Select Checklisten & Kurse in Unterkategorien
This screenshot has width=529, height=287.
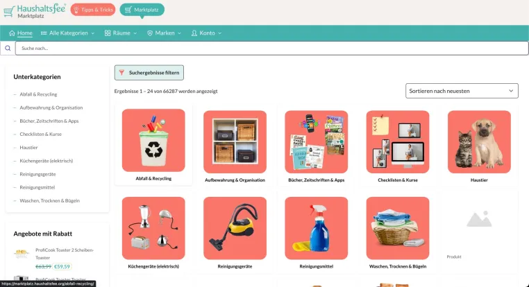point(40,134)
